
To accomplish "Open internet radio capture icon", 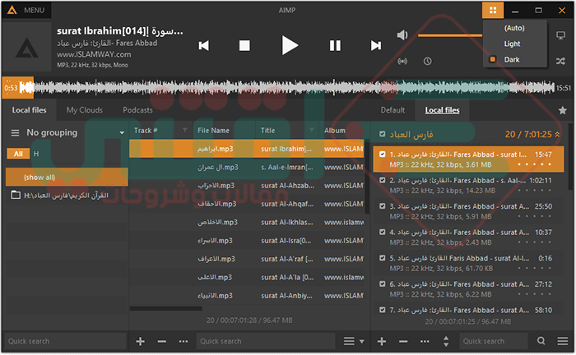I will click(402, 62).
